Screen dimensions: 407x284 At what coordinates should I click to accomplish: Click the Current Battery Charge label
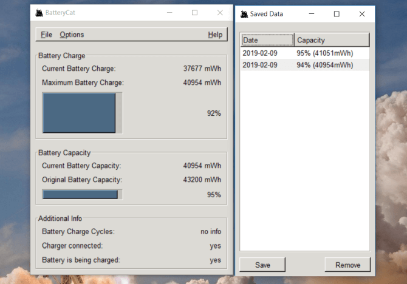point(79,69)
